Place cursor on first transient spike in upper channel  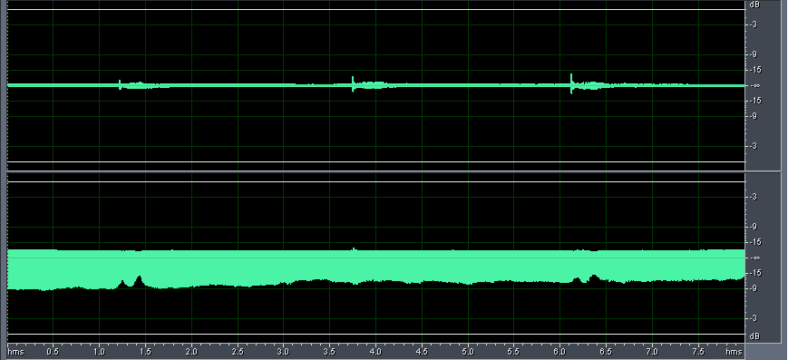(x=120, y=84)
